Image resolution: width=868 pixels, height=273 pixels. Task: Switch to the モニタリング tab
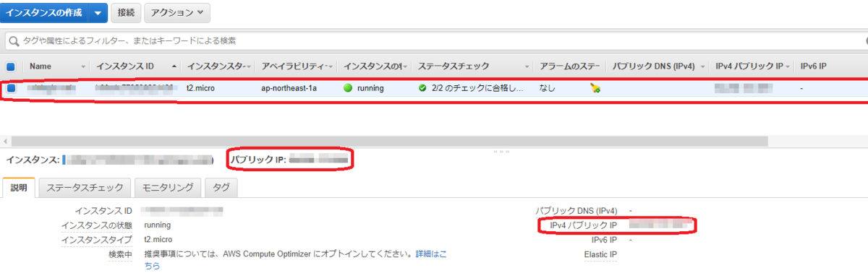168,187
